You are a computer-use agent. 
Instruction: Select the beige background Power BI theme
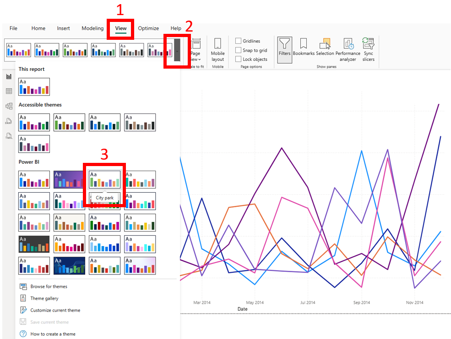pyautogui.click(x=69, y=223)
